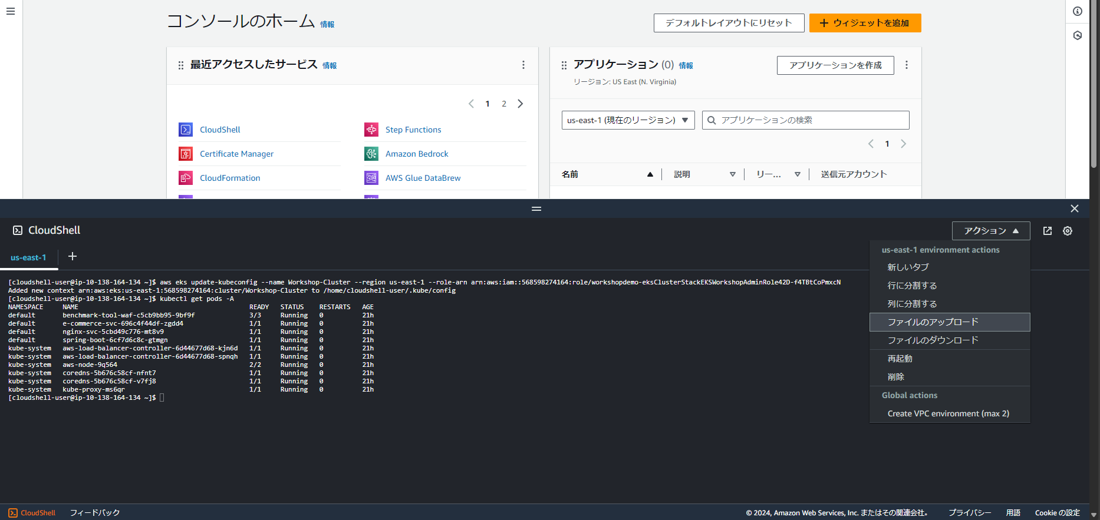Click 情報 link next to コンソールのホーム
Viewport: 1100px width, 520px height.
click(327, 24)
